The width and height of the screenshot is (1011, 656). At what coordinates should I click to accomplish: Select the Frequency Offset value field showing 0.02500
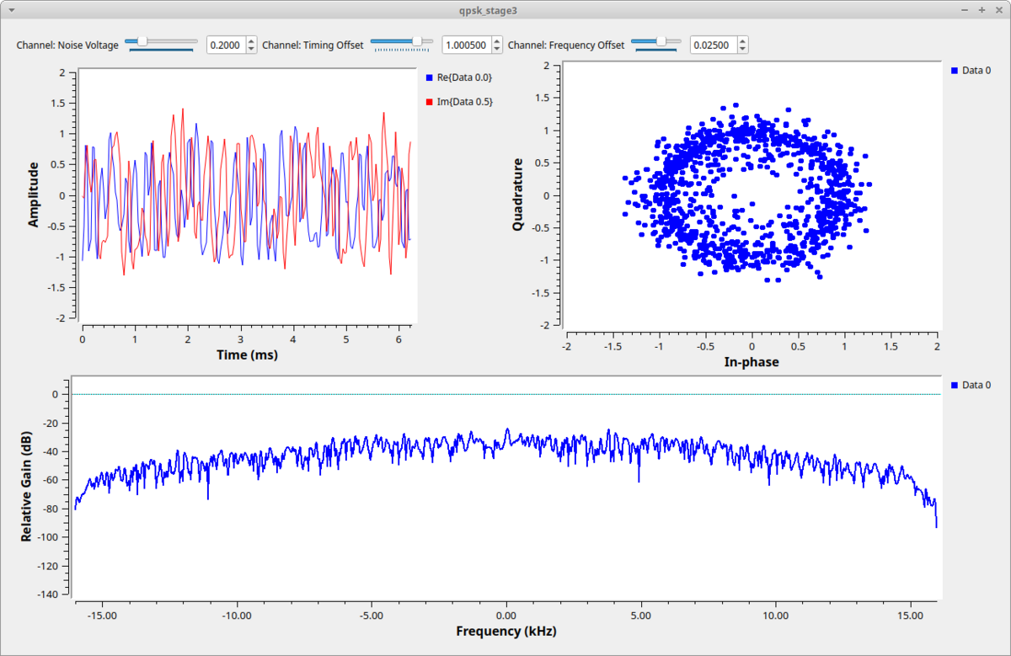pos(714,45)
